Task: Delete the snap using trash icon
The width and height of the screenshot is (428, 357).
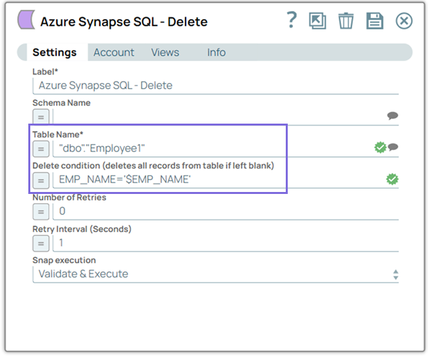Action: coord(346,21)
